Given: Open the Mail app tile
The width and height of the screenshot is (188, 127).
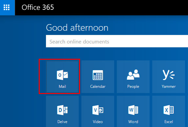Looking at the screenshot, I should (x=62, y=77).
